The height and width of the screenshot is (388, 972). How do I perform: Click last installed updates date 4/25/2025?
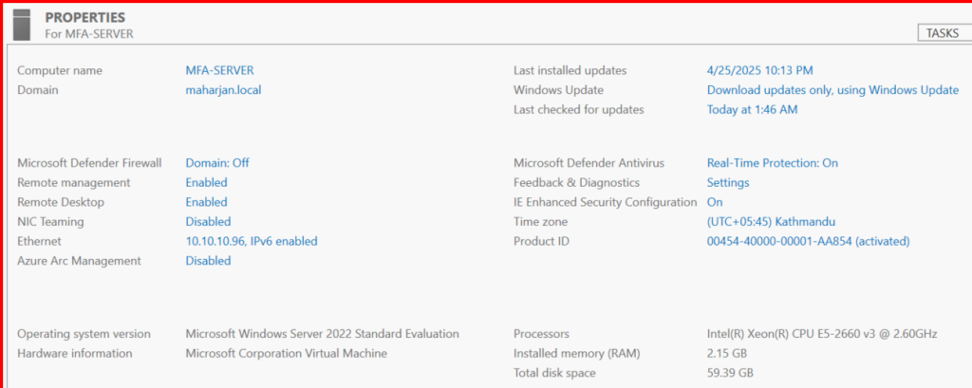(759, 70)
